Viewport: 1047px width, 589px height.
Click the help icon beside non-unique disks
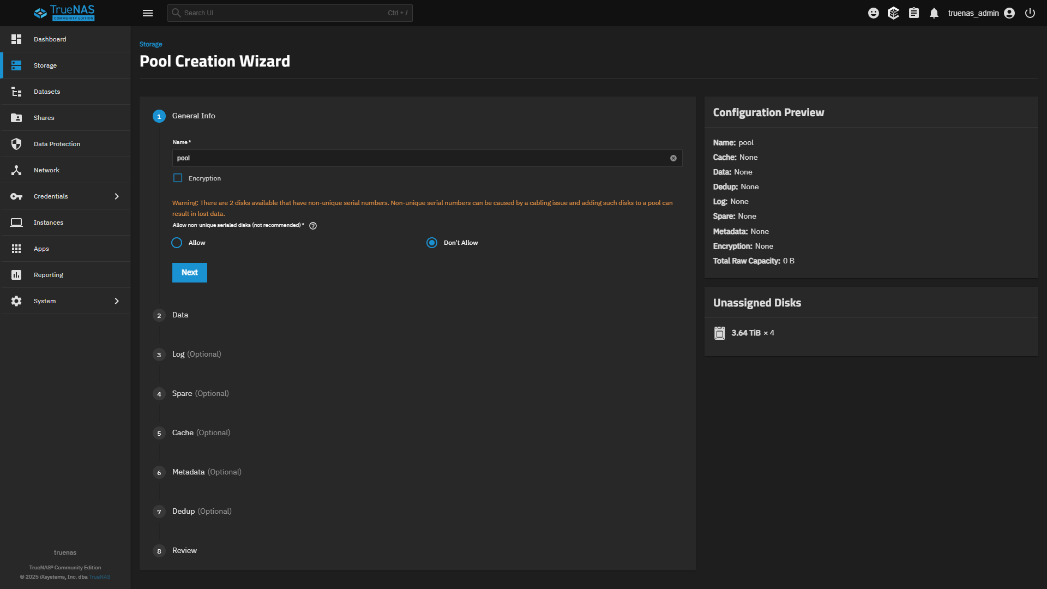313,226
